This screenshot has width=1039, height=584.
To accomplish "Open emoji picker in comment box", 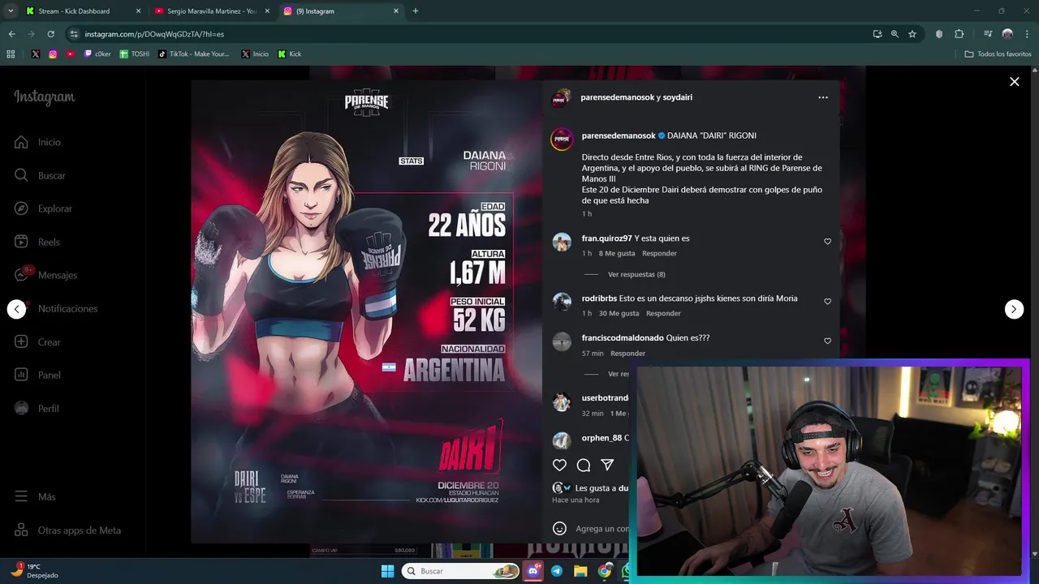I will coord(559,528).
